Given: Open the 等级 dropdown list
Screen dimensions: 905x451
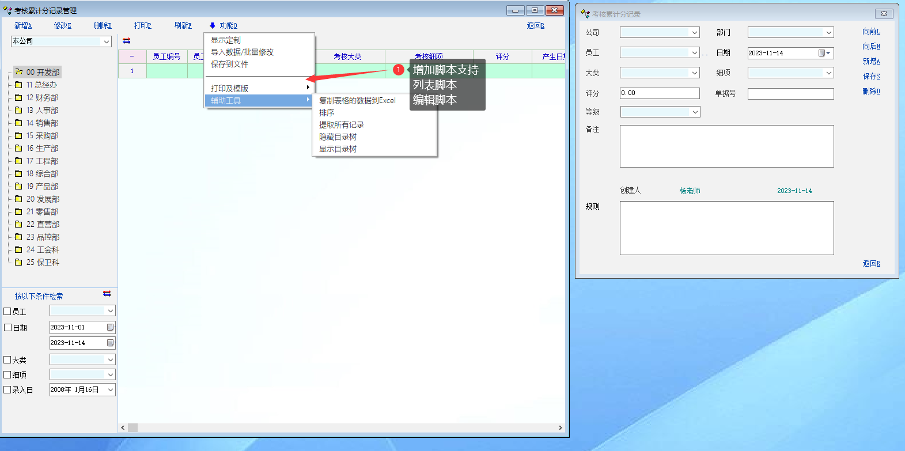Looking at the screenshot, I should pos(695,112).
